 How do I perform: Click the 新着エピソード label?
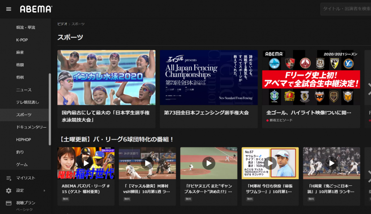pyautogui.click(x=281, y=120)
